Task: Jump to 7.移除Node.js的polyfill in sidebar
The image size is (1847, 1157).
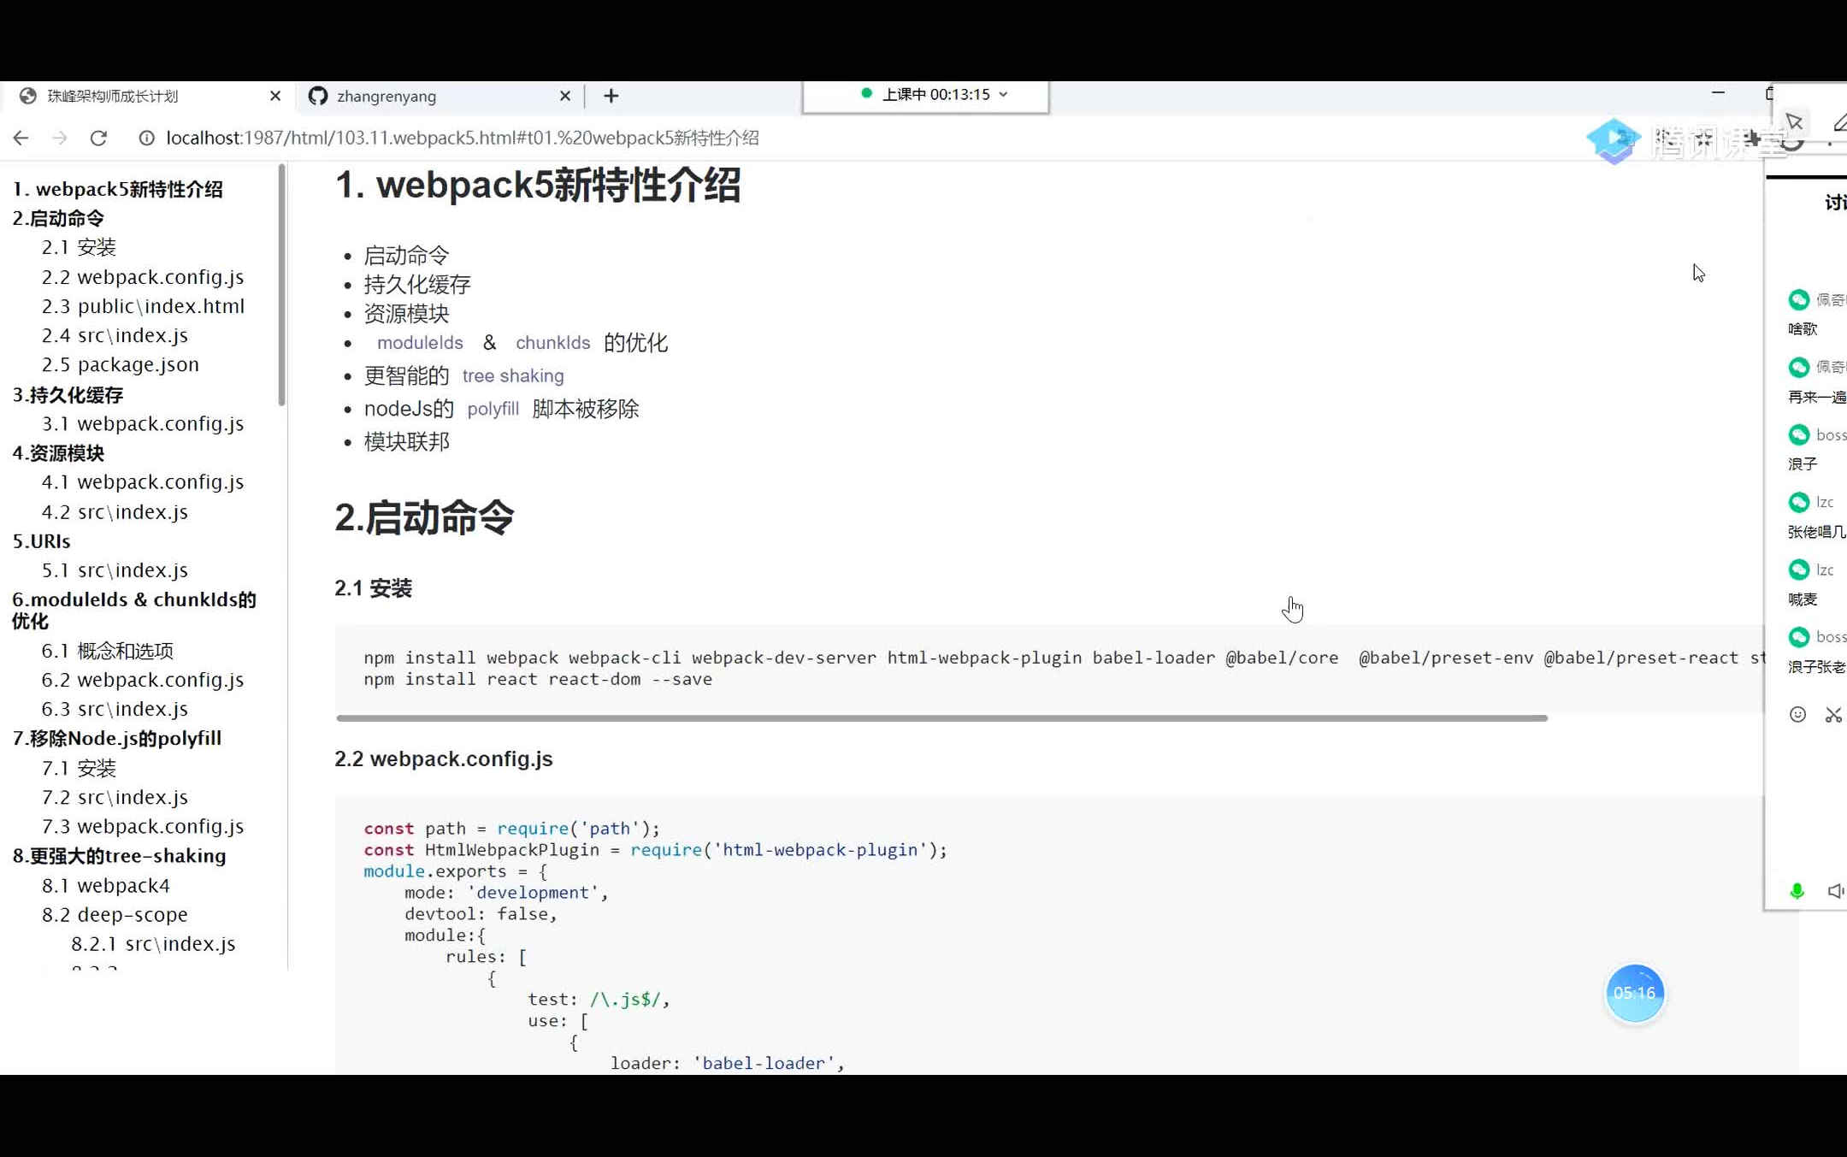Action: point(117,738)
